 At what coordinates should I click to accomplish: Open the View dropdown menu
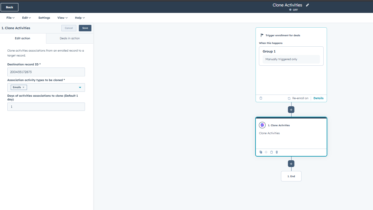click(62, 18)
